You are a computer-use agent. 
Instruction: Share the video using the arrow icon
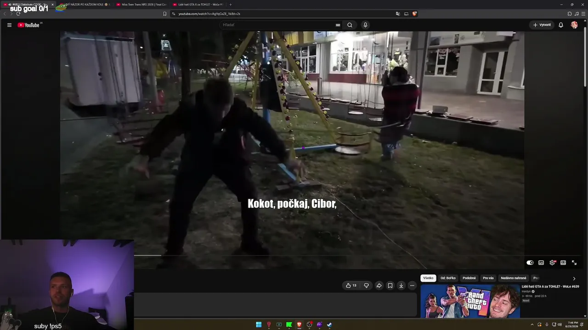379,286
